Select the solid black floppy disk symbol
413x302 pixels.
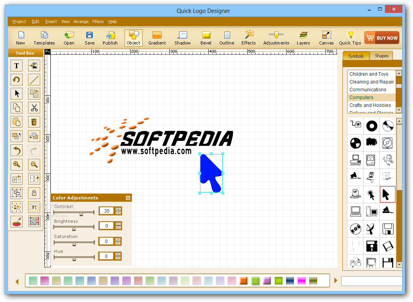pyautogui.click(x=371, y=246)
